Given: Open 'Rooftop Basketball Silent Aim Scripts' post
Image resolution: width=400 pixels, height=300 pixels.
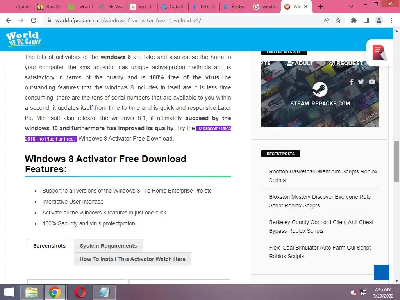Looking at the screenshot, I should [x=323, y=176].
